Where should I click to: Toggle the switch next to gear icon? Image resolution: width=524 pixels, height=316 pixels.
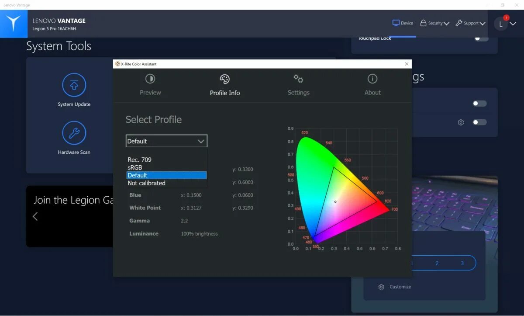[479, 122]
